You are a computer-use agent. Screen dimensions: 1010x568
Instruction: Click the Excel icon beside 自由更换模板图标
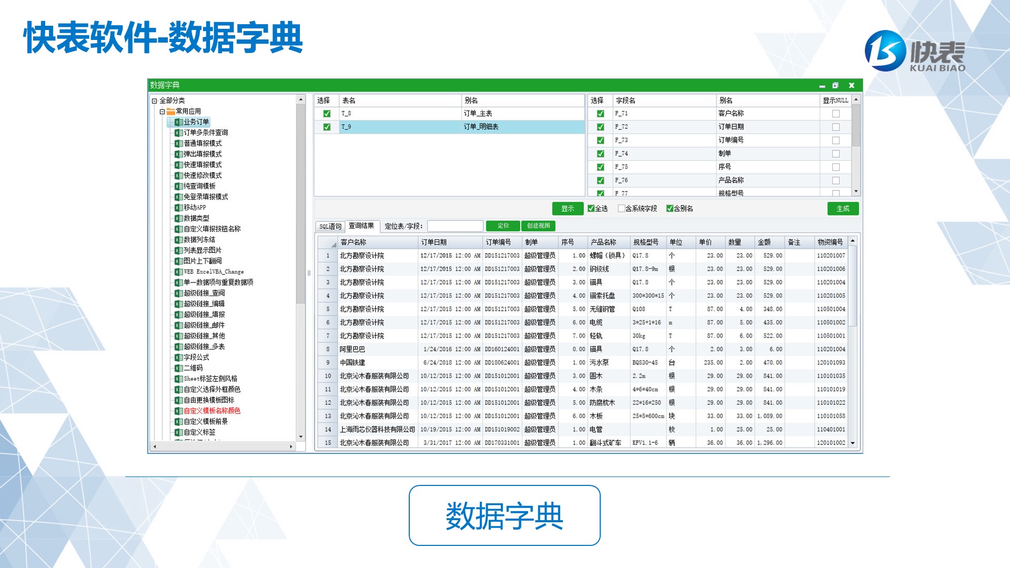pos(178,400)
